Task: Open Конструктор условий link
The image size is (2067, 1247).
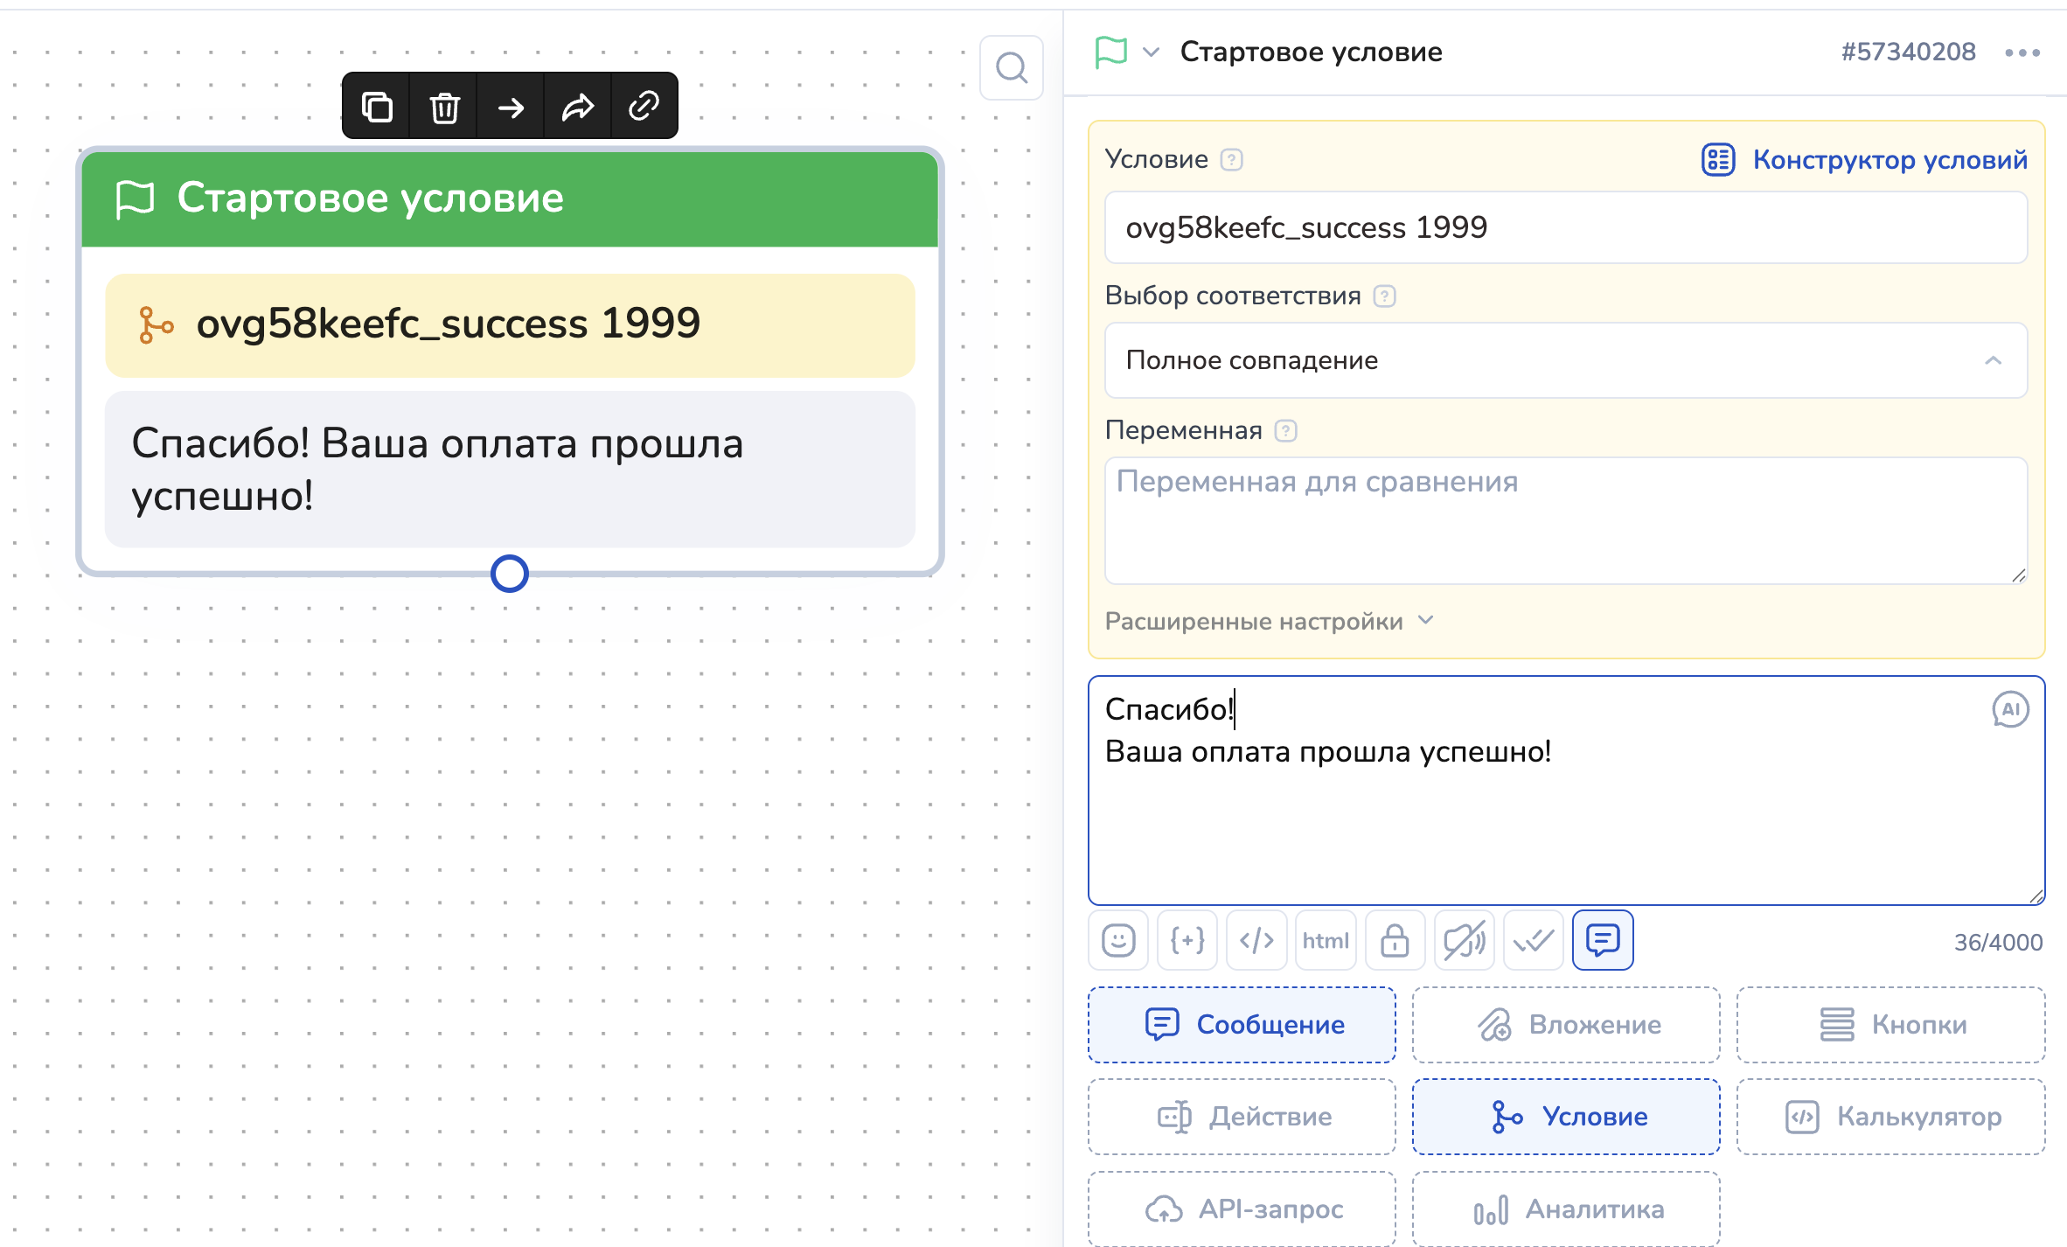Action: [x=1864, y=160]
